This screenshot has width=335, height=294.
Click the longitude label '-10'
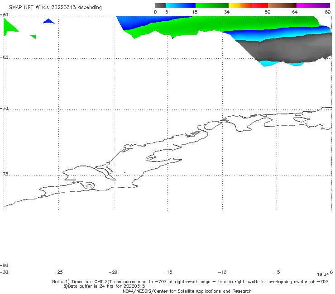click(x=222, y=272)
